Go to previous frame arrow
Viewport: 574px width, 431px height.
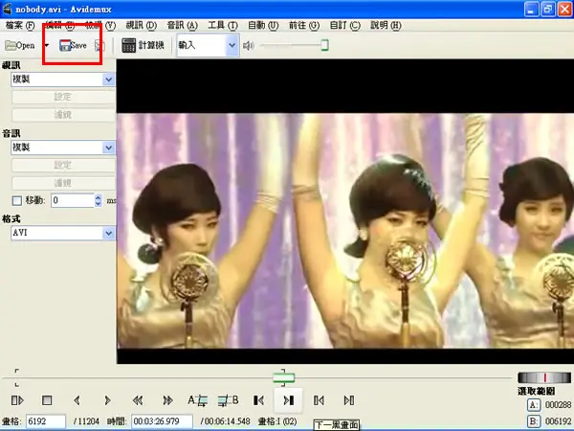tap(77, 400)
